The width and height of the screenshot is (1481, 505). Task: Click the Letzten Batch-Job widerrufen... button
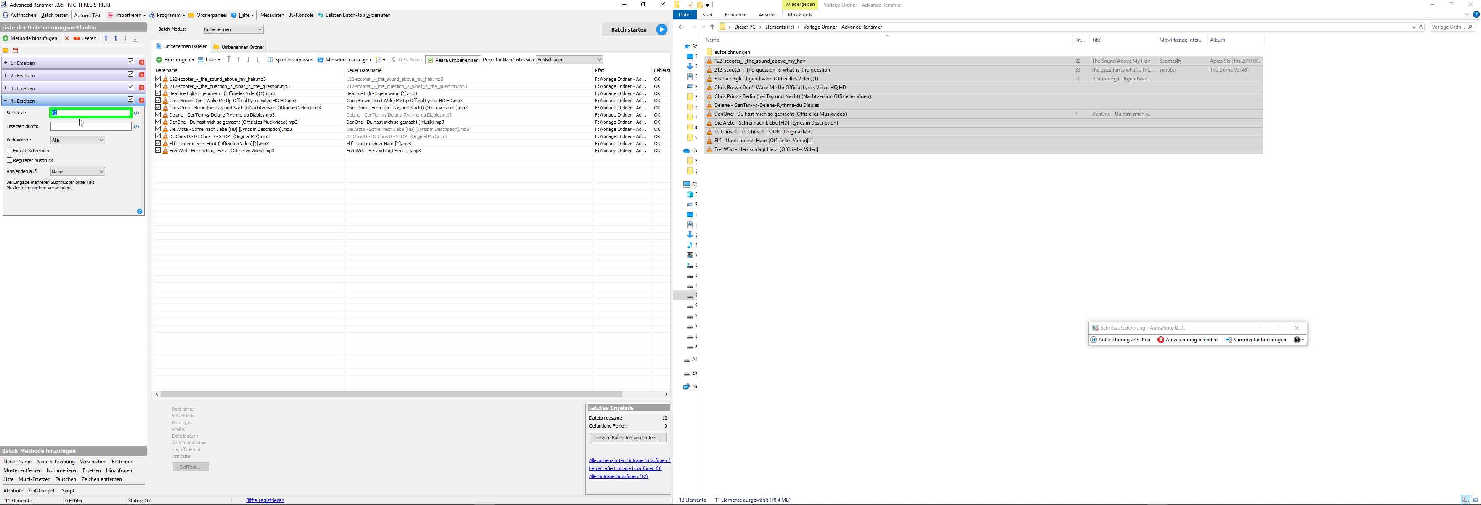(628, 438)
